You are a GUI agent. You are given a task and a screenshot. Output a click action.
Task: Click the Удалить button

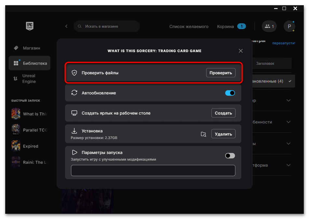point(223,134)
